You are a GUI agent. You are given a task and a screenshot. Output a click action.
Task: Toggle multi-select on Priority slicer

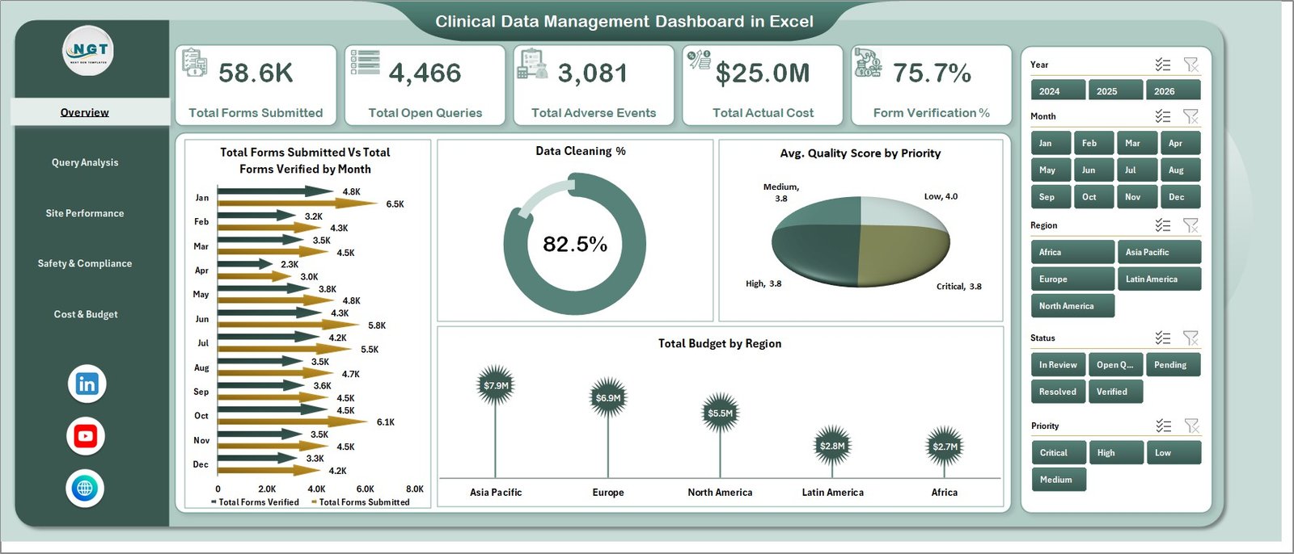pos(1163,426)
